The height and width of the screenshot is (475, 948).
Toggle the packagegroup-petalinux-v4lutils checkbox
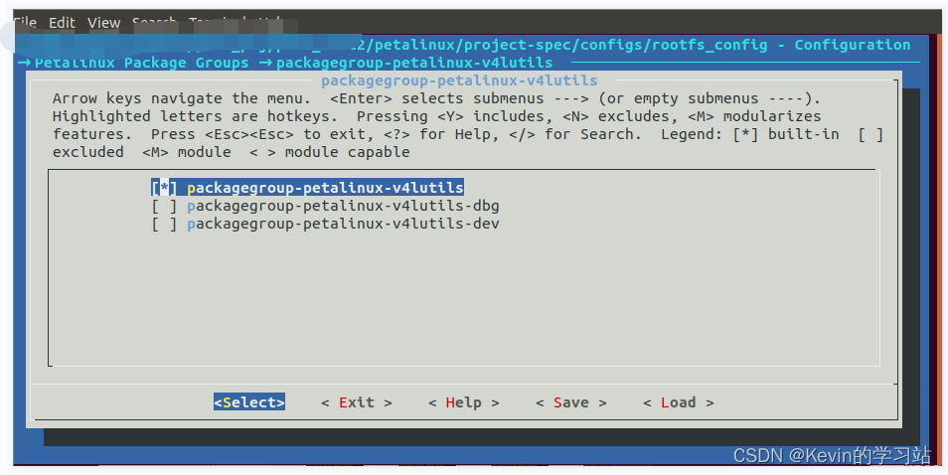(x=164, y=188)
